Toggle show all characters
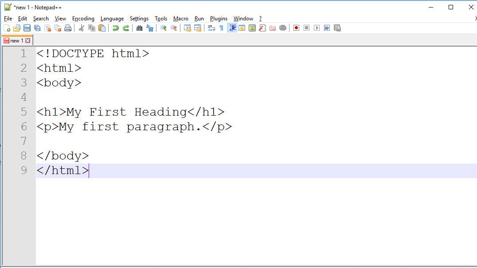 [x=222, y=28]
